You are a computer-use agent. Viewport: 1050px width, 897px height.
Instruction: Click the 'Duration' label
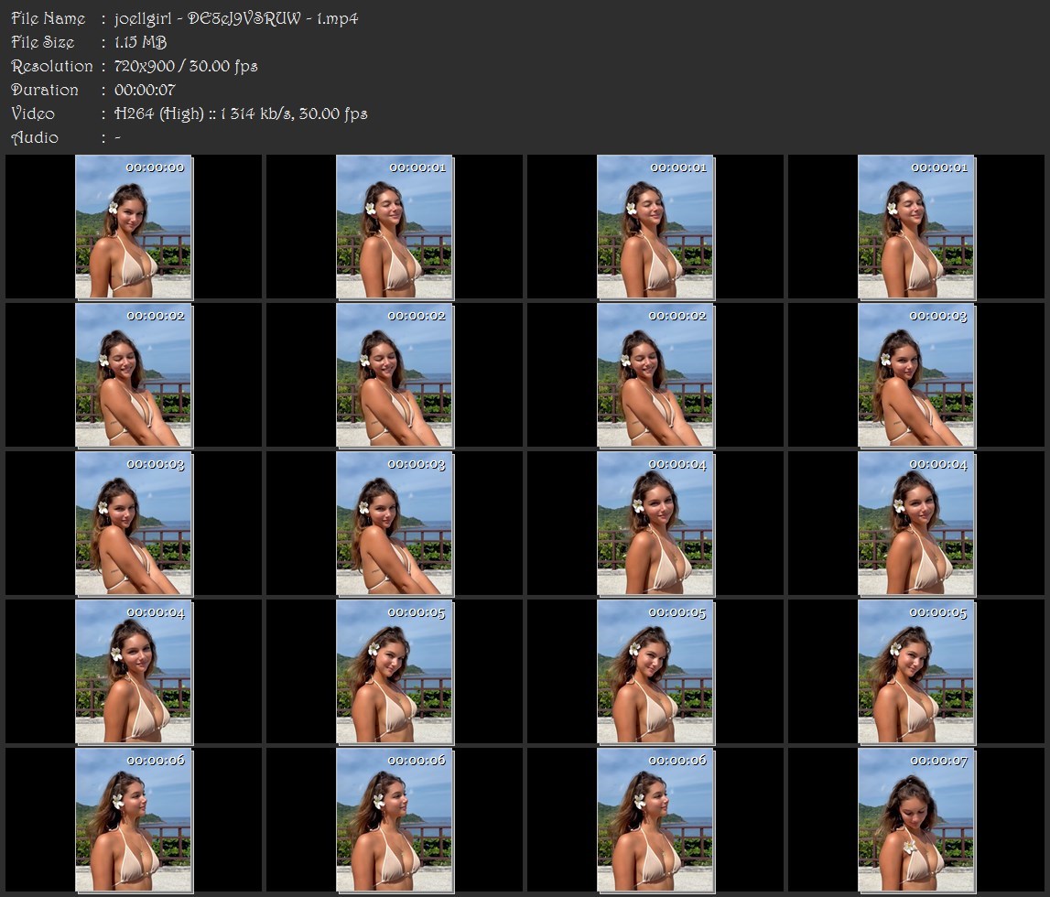click(45, 90)
